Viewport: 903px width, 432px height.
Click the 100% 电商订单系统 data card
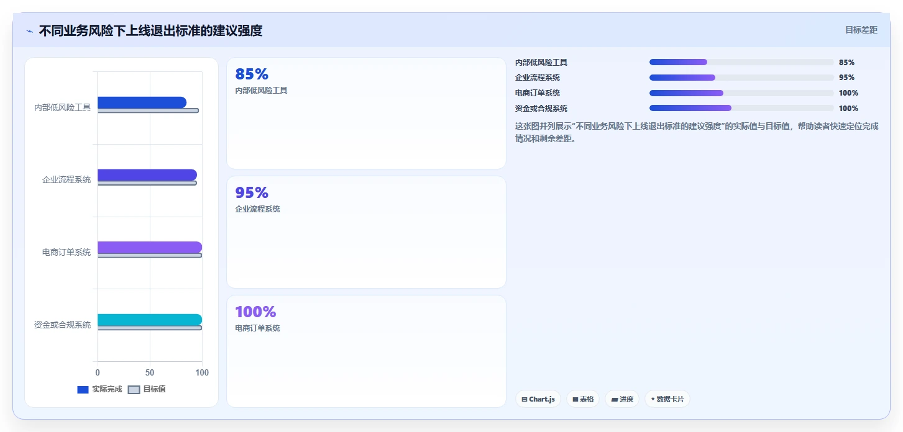pos(366,351)
